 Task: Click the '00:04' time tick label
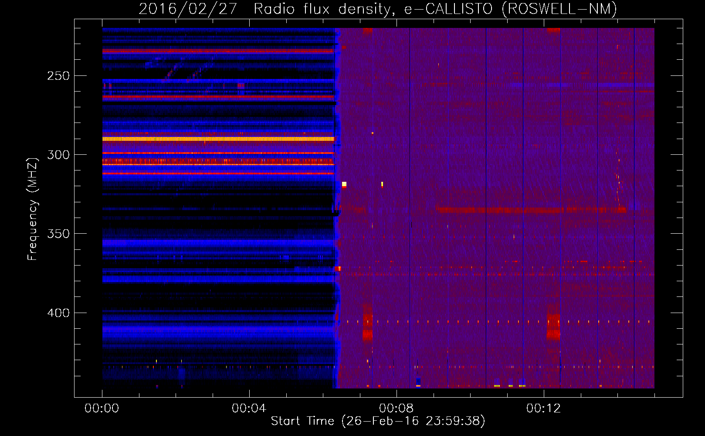click(x=249, y=409)
